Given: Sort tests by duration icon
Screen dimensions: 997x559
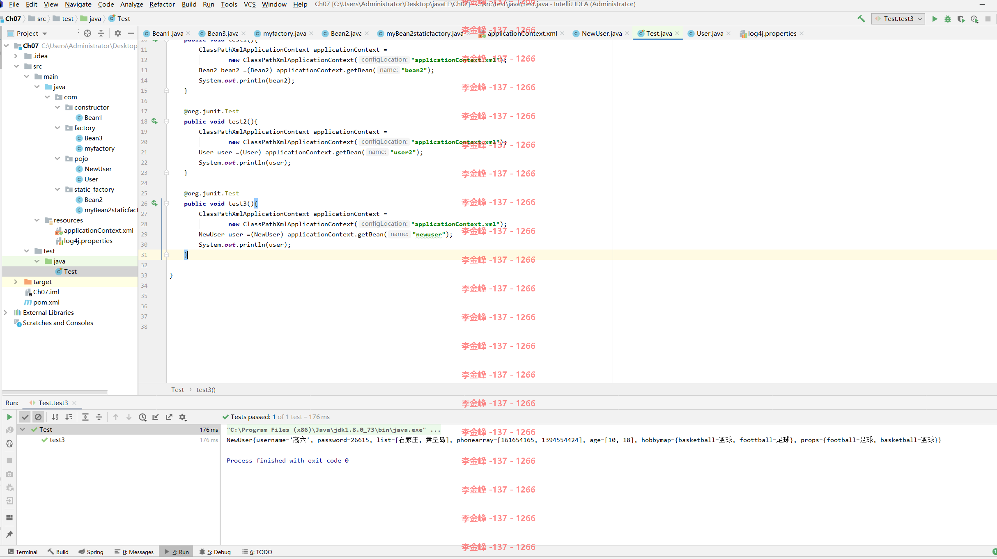Looking at the screenshot, I should click(x=69, y=417).
